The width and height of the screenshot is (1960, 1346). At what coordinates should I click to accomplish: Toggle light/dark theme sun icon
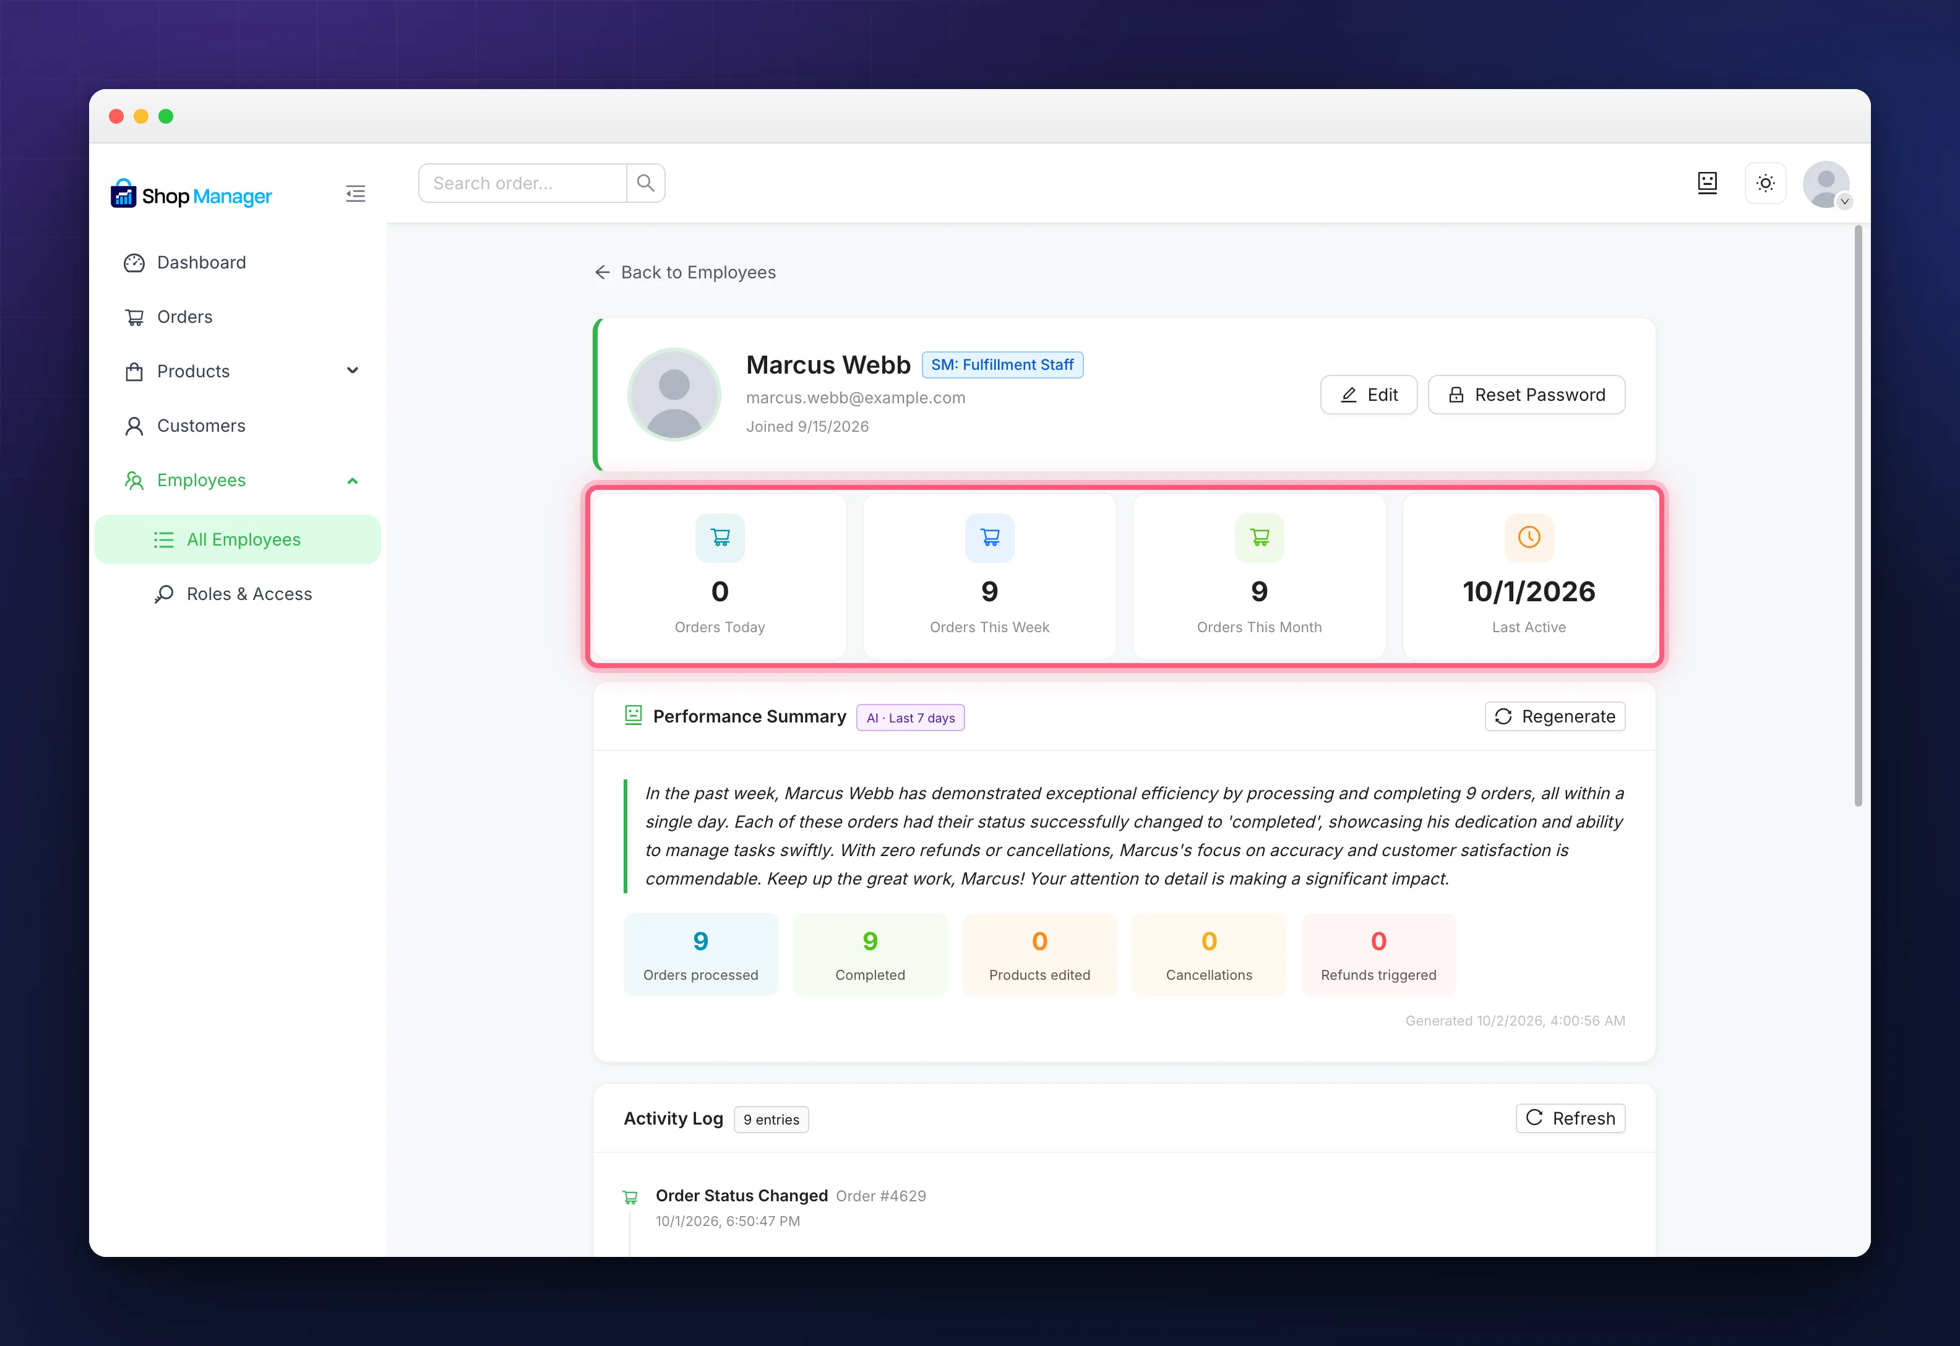pyautogui.click(x=1765, y=183)
